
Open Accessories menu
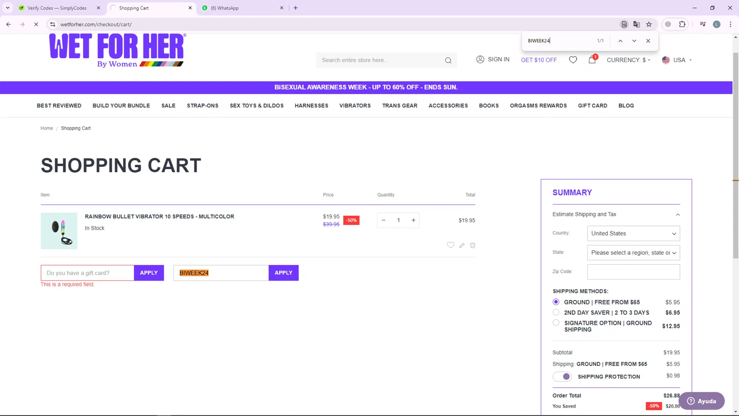pos(448,106)
